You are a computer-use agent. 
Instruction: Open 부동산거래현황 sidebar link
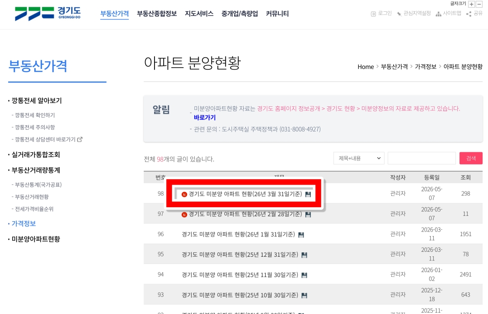point(32,197)
